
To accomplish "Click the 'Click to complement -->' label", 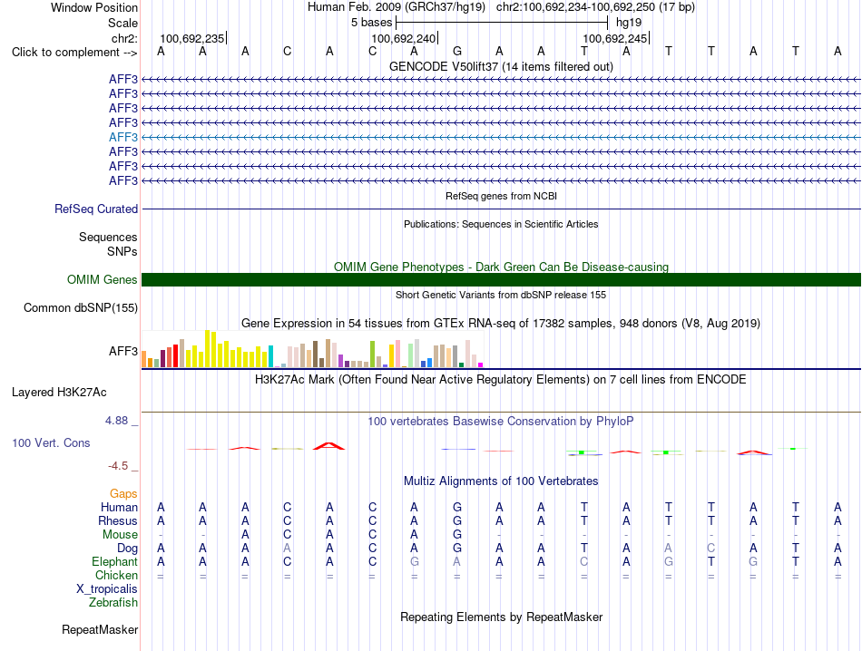I will click(74, 53).
